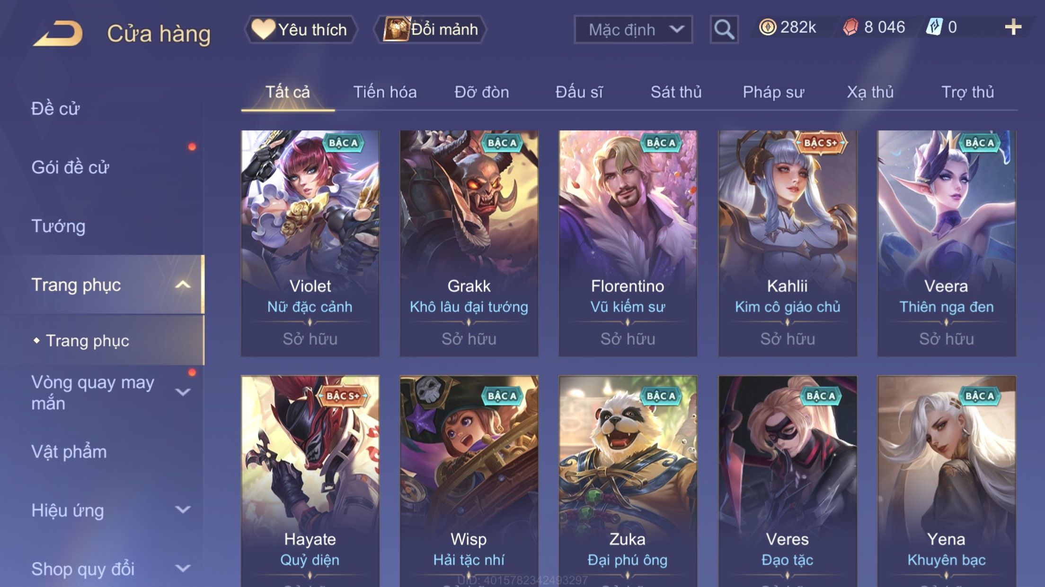Switch to the Tiến hóa tab
Screen dimensions: 1045x587
coord(385,92)
